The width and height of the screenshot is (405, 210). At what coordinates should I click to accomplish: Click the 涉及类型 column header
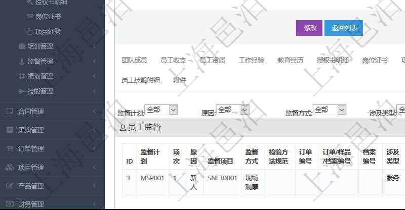pos(393,156)
